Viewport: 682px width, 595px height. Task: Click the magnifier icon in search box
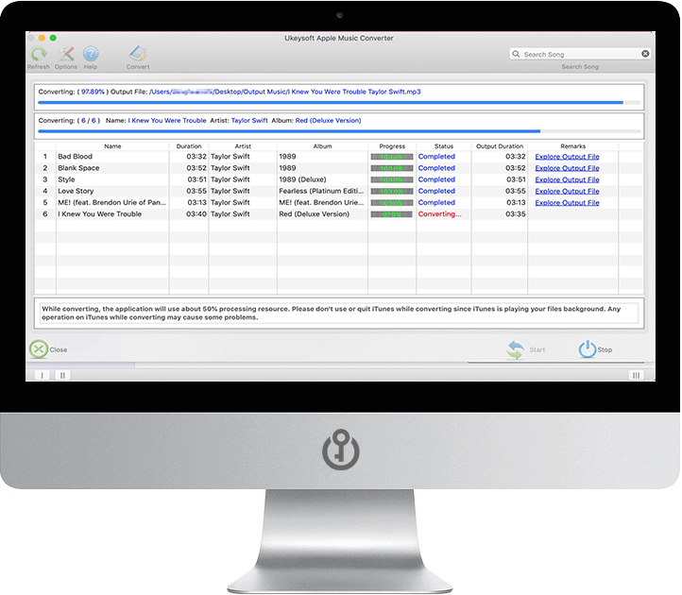[516, 54]
